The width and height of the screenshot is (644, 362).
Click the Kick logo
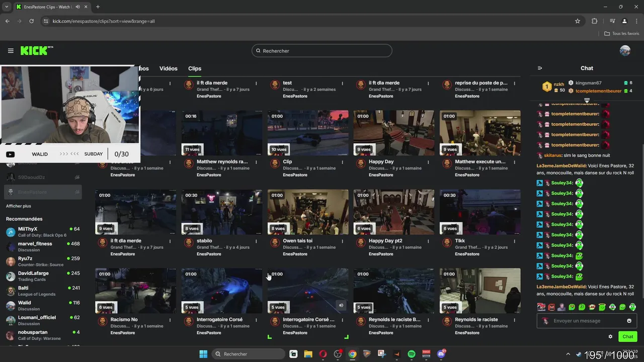36,51
